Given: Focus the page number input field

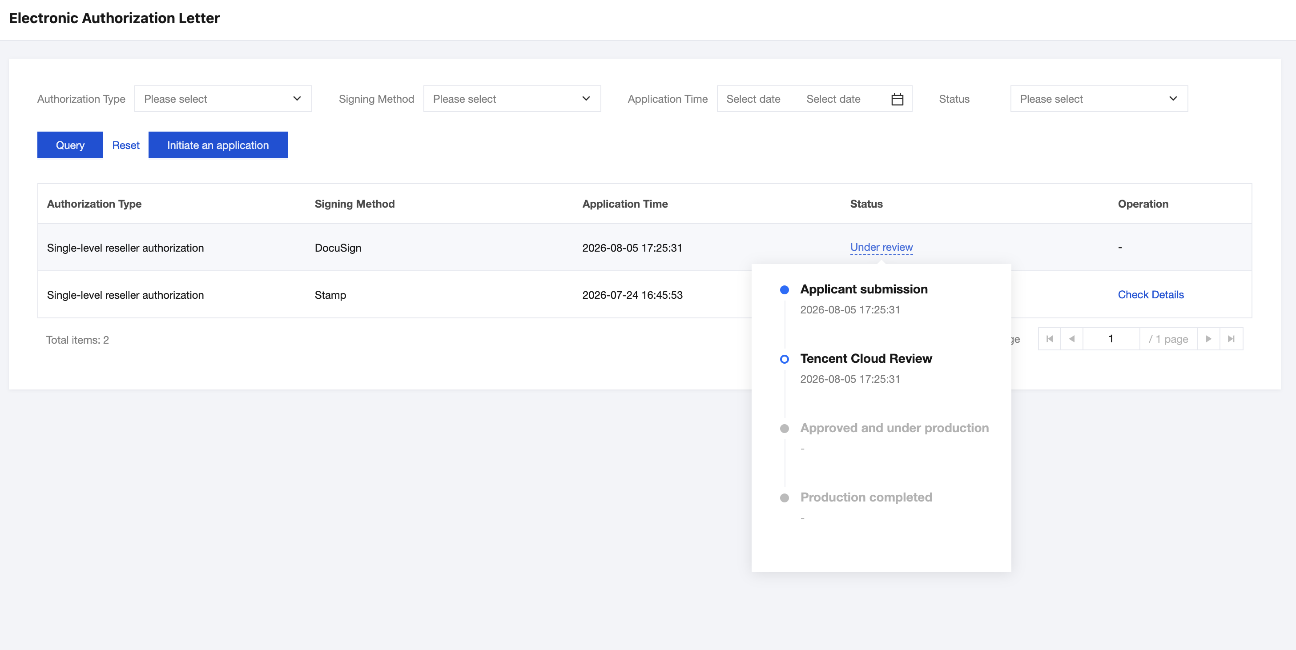Looking at the screenshot, I should [1111, 339].
